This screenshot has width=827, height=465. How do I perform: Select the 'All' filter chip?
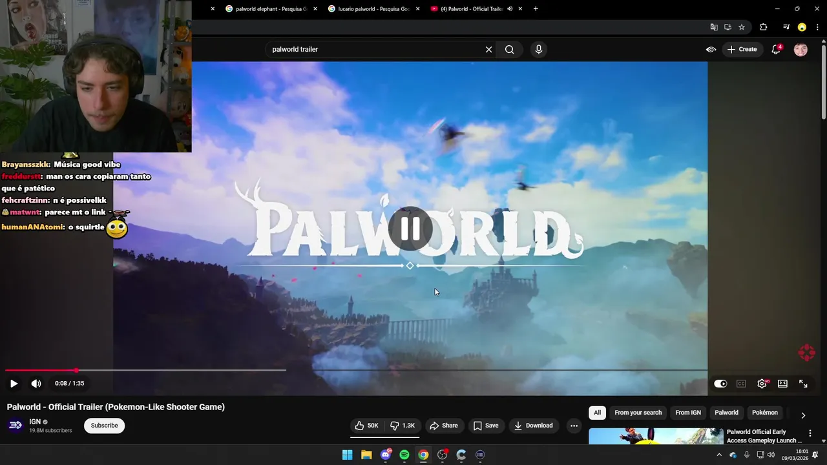click(597, 413)
